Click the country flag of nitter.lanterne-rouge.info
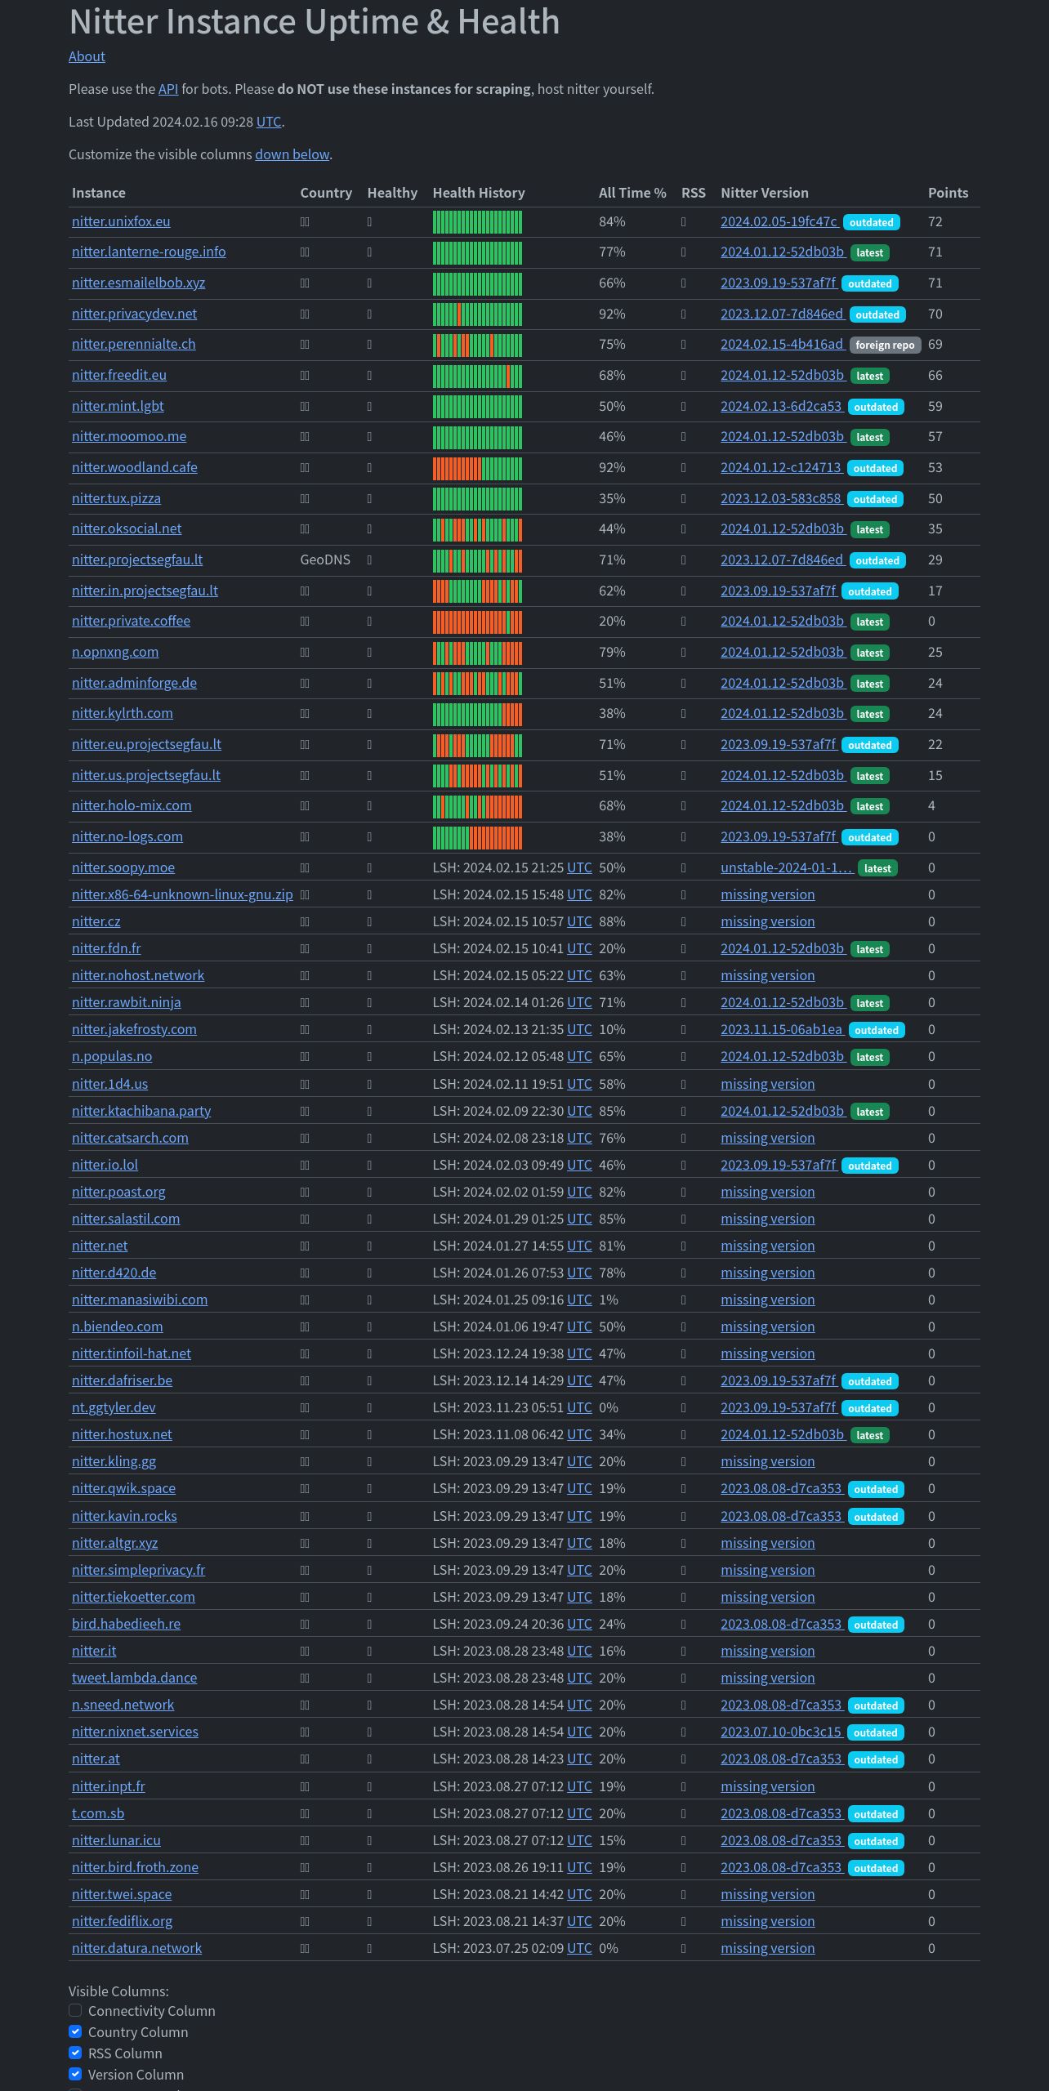Image resolution: width=1049 pixels, height=2091 pixels. coord(305,252)
